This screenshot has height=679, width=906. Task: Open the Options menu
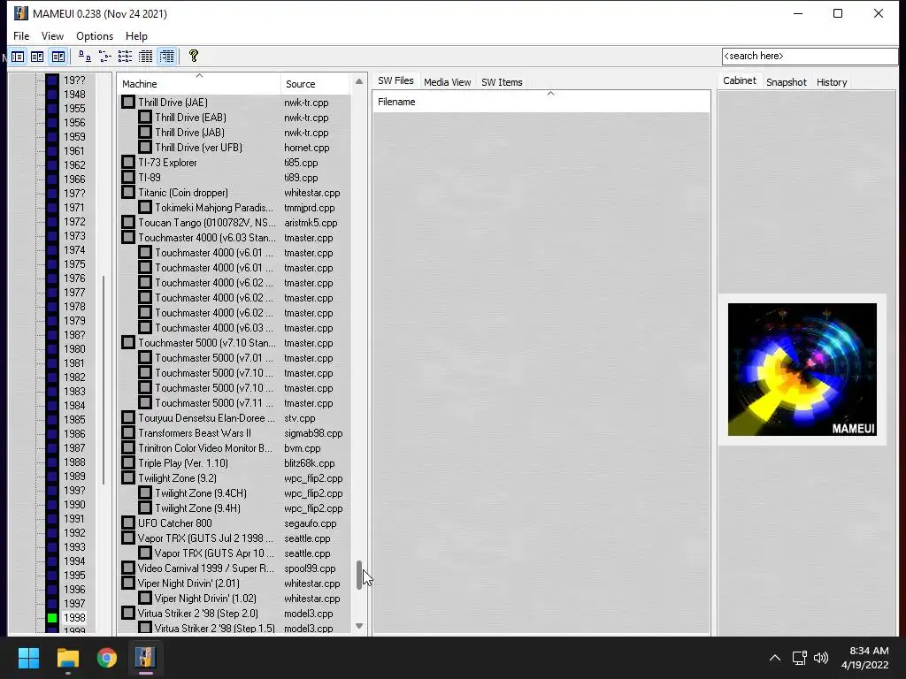tap(95, 35)
